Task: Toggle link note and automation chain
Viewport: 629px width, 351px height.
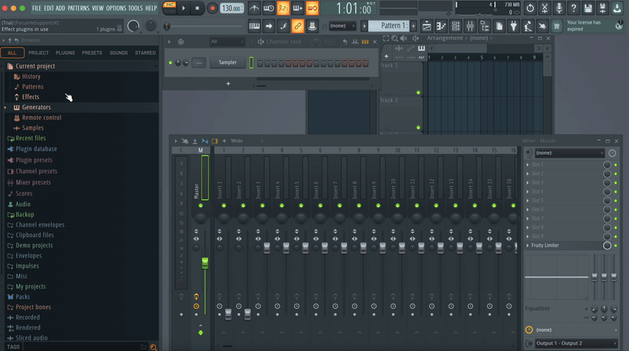Action: click(x=298, y=26)
